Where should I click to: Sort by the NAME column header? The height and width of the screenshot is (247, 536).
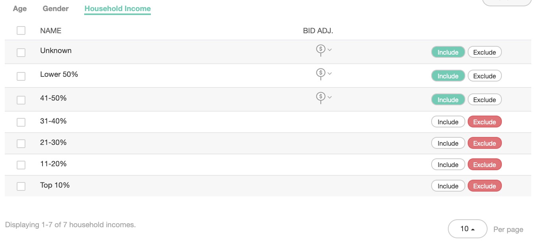click(x=51, y=30)
